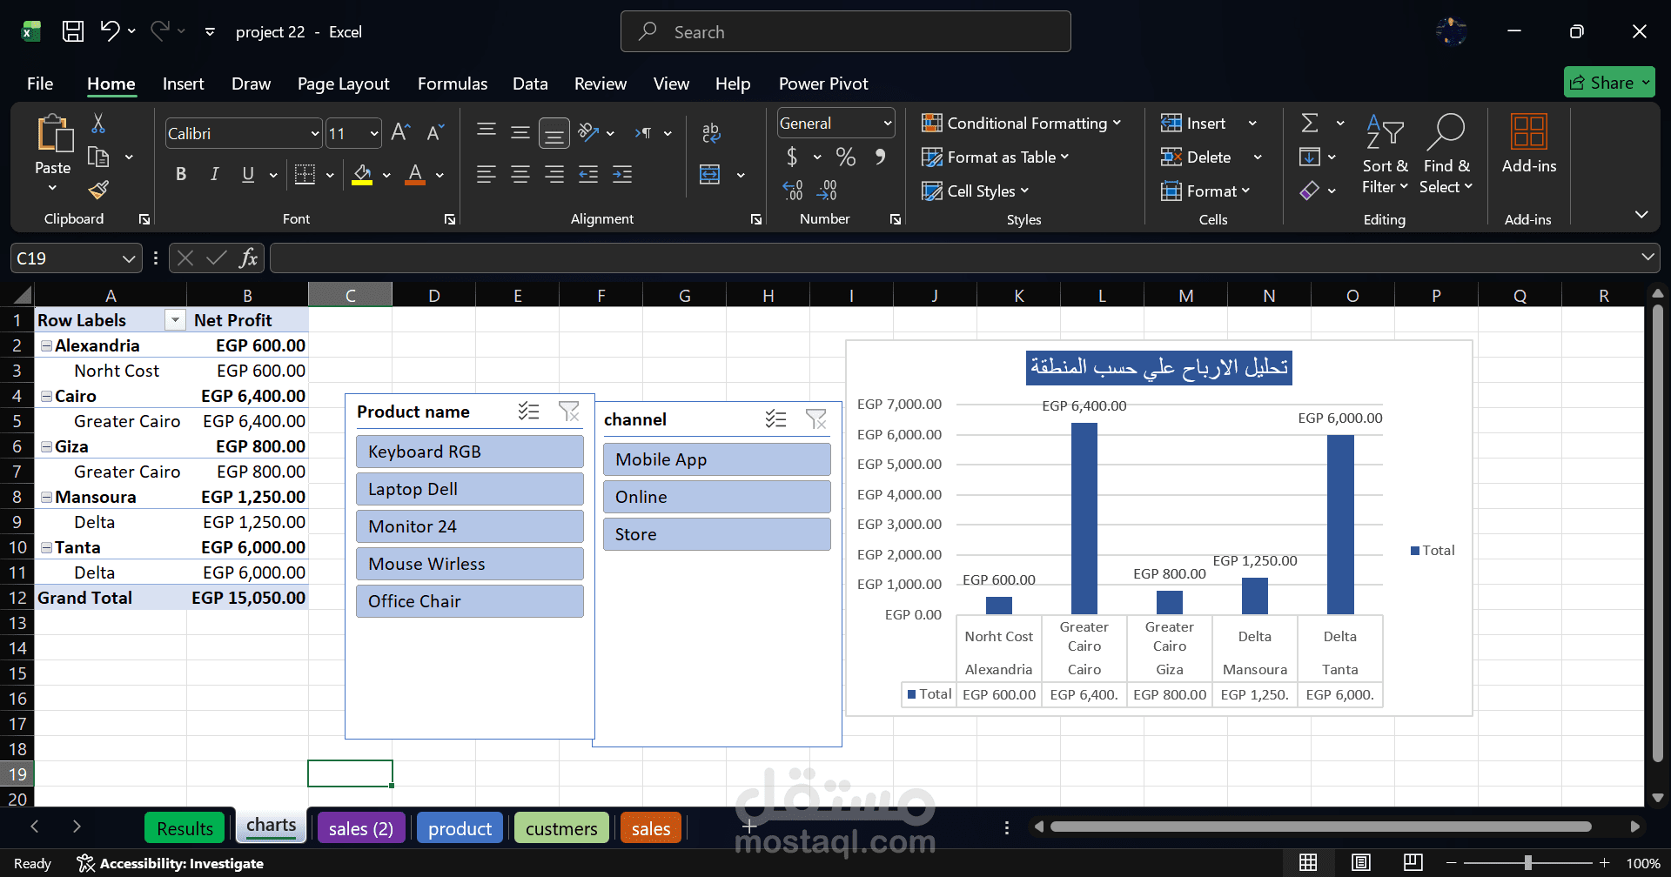Open the Row Labels filter dropdown
This screenshot has width=1671, height=877.
pyautogui.click(x=174, y=319)
